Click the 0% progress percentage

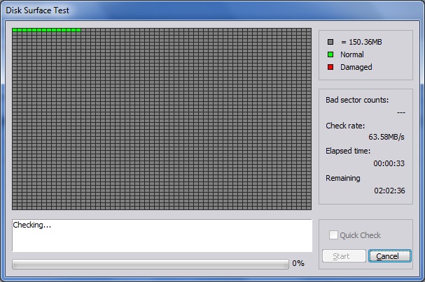[298, 263]
